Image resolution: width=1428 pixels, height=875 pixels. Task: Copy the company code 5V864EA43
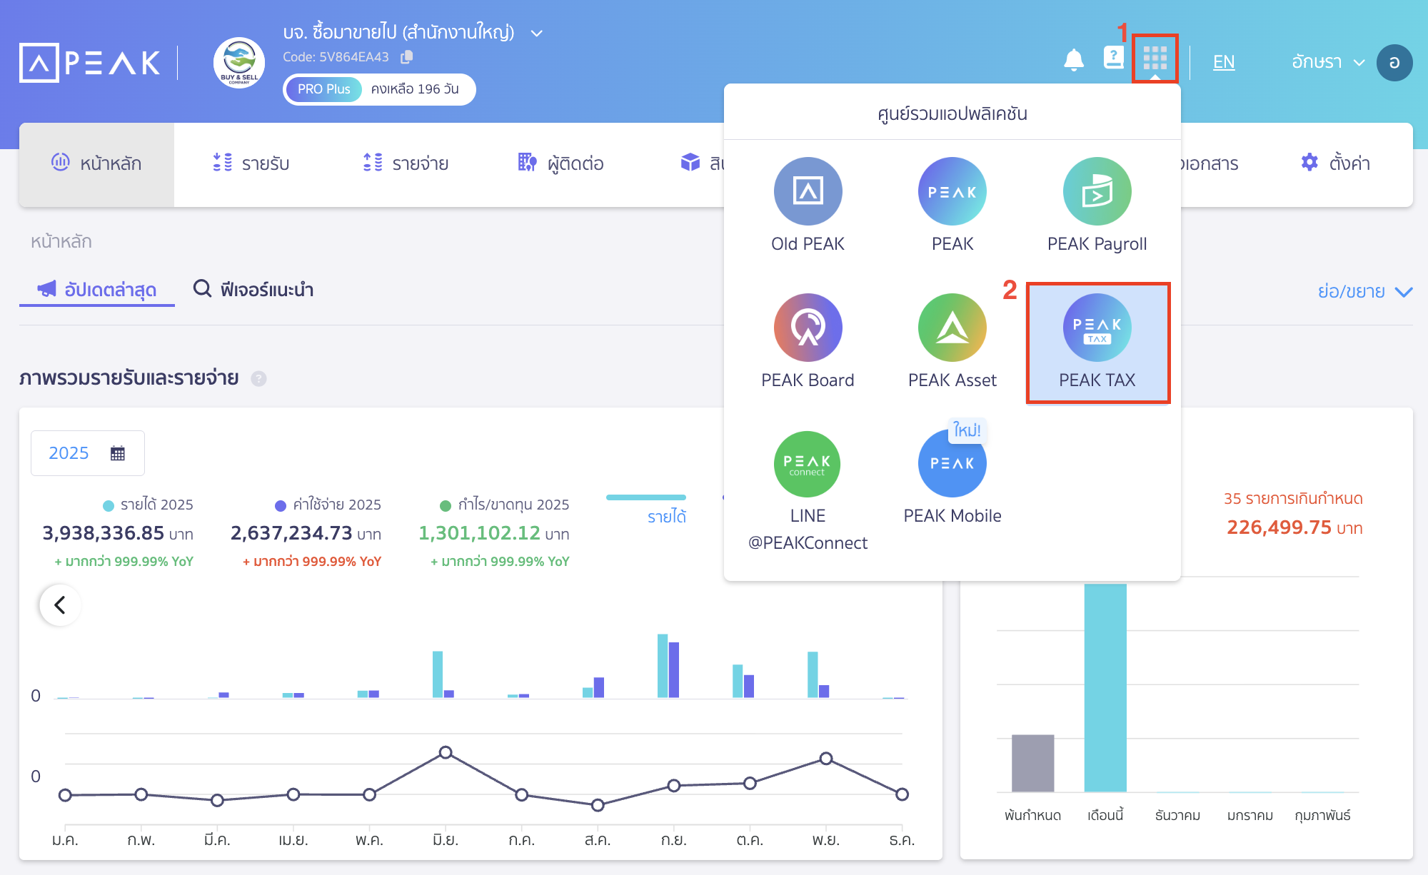tap(407, 56)
